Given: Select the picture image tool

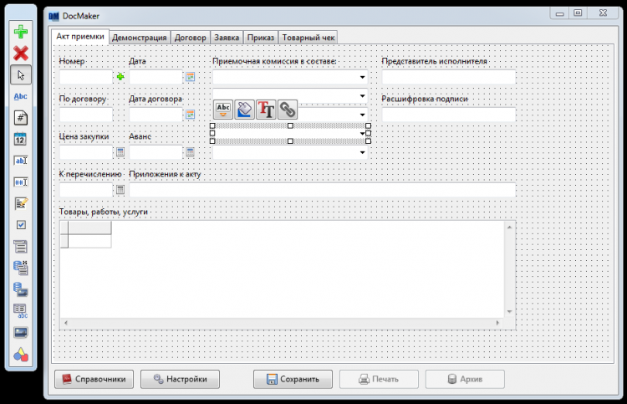Looking at the screenshot, I should click(21, 332).
